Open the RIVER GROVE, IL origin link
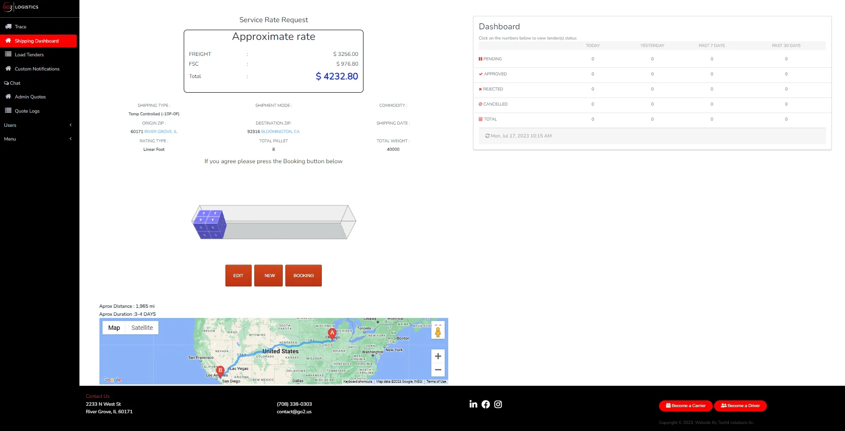 161,131
